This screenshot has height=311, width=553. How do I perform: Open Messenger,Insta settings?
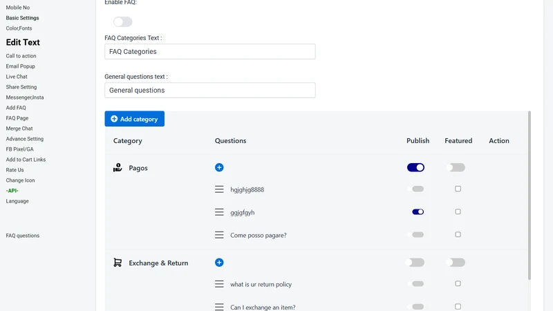click(25, 97)
